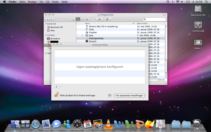Screen dimensions: 211x132
Task: Switch Finder to icon view
Action: pos(73,19)
